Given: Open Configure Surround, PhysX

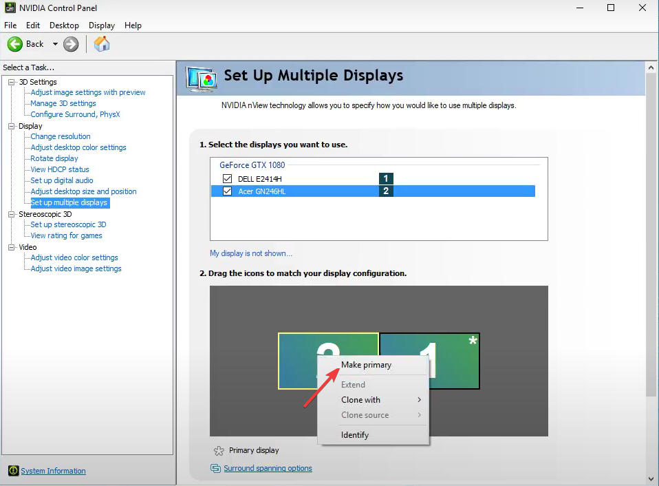Looking at the screenshot, I should coord(75,114).
